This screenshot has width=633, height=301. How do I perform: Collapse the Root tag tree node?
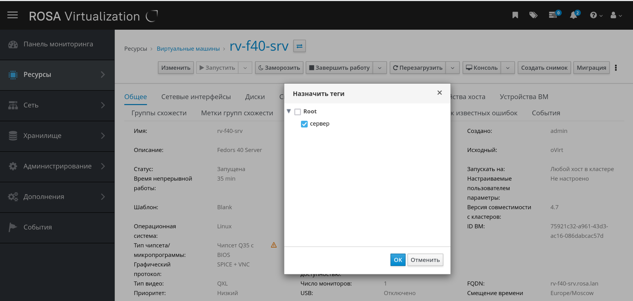pos(289,111)
